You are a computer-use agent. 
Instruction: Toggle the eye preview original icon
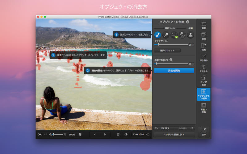point(126,135)
